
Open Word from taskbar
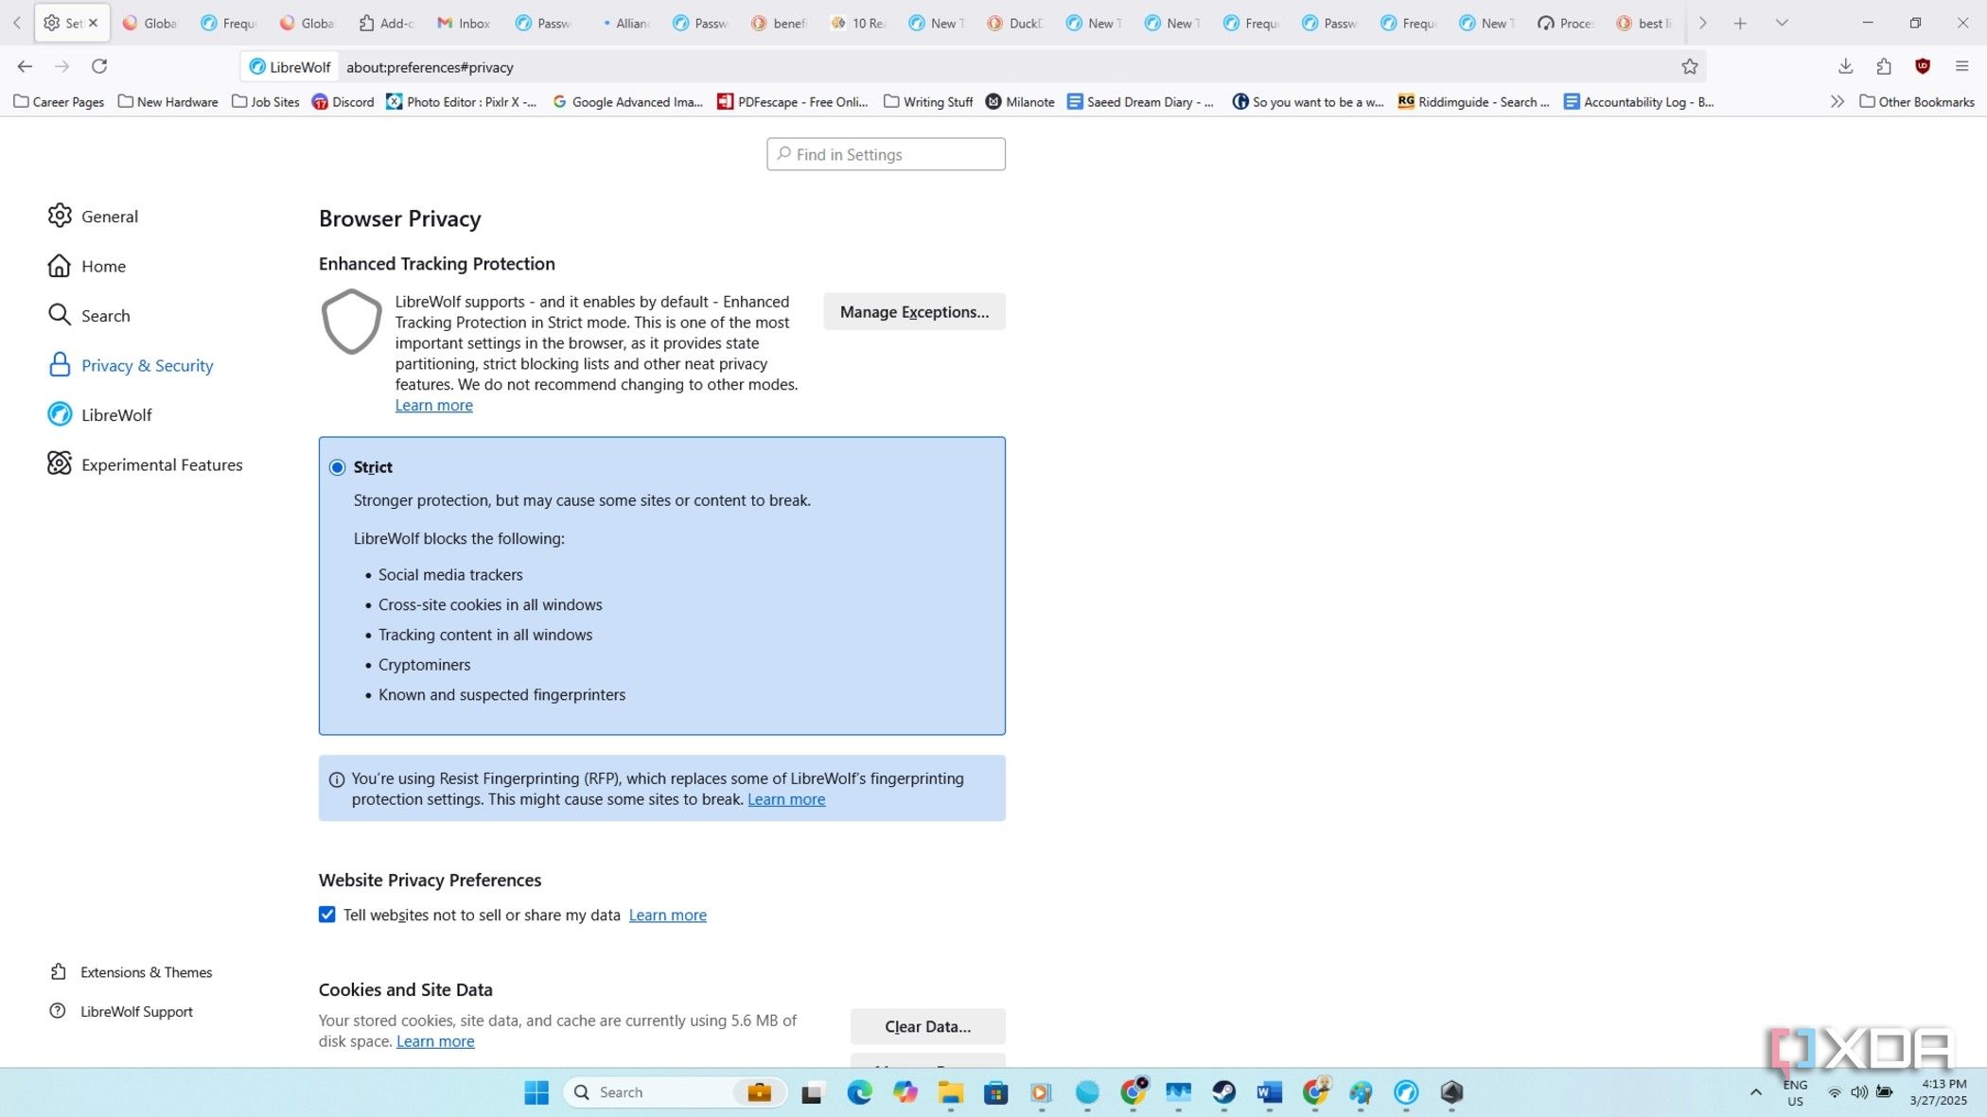point(1269,1092)
